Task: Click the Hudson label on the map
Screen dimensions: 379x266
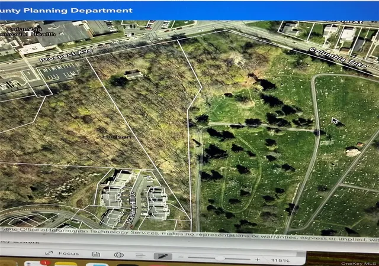Action: (x=117, y=137)
